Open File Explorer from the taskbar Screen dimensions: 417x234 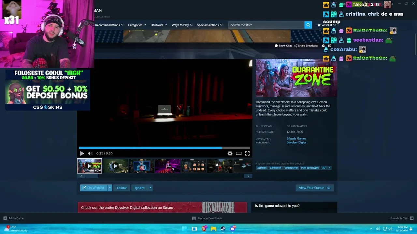point(213,229)
